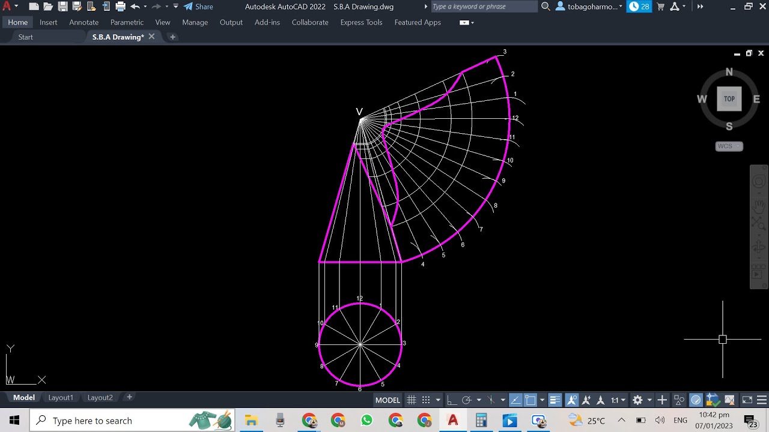Expand Polar Tracking angle dropdown arrow
The height and width of the screenshot is (432, 769).
pos(479,400)
